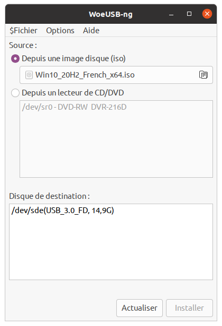This screenshot has height=326, width=222.
Task: Click the empty area of the CD/DVD drive list
Action: [116, 145]
